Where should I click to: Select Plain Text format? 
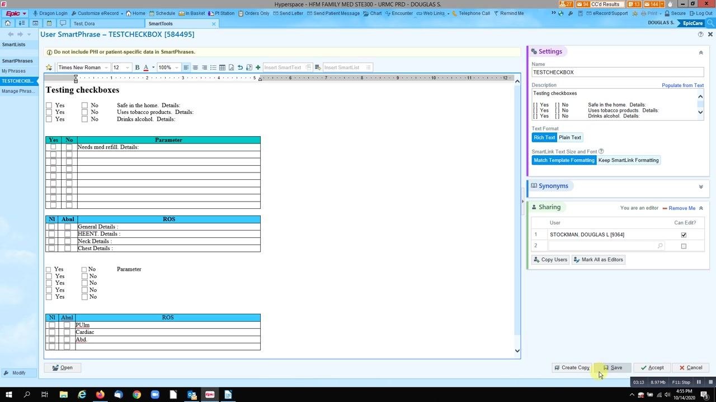click(570, 137)
